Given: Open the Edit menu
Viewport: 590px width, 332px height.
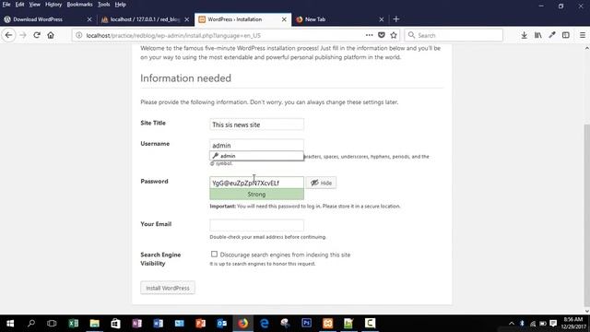Looking at the screenshot, I should (x=19, y=5).
